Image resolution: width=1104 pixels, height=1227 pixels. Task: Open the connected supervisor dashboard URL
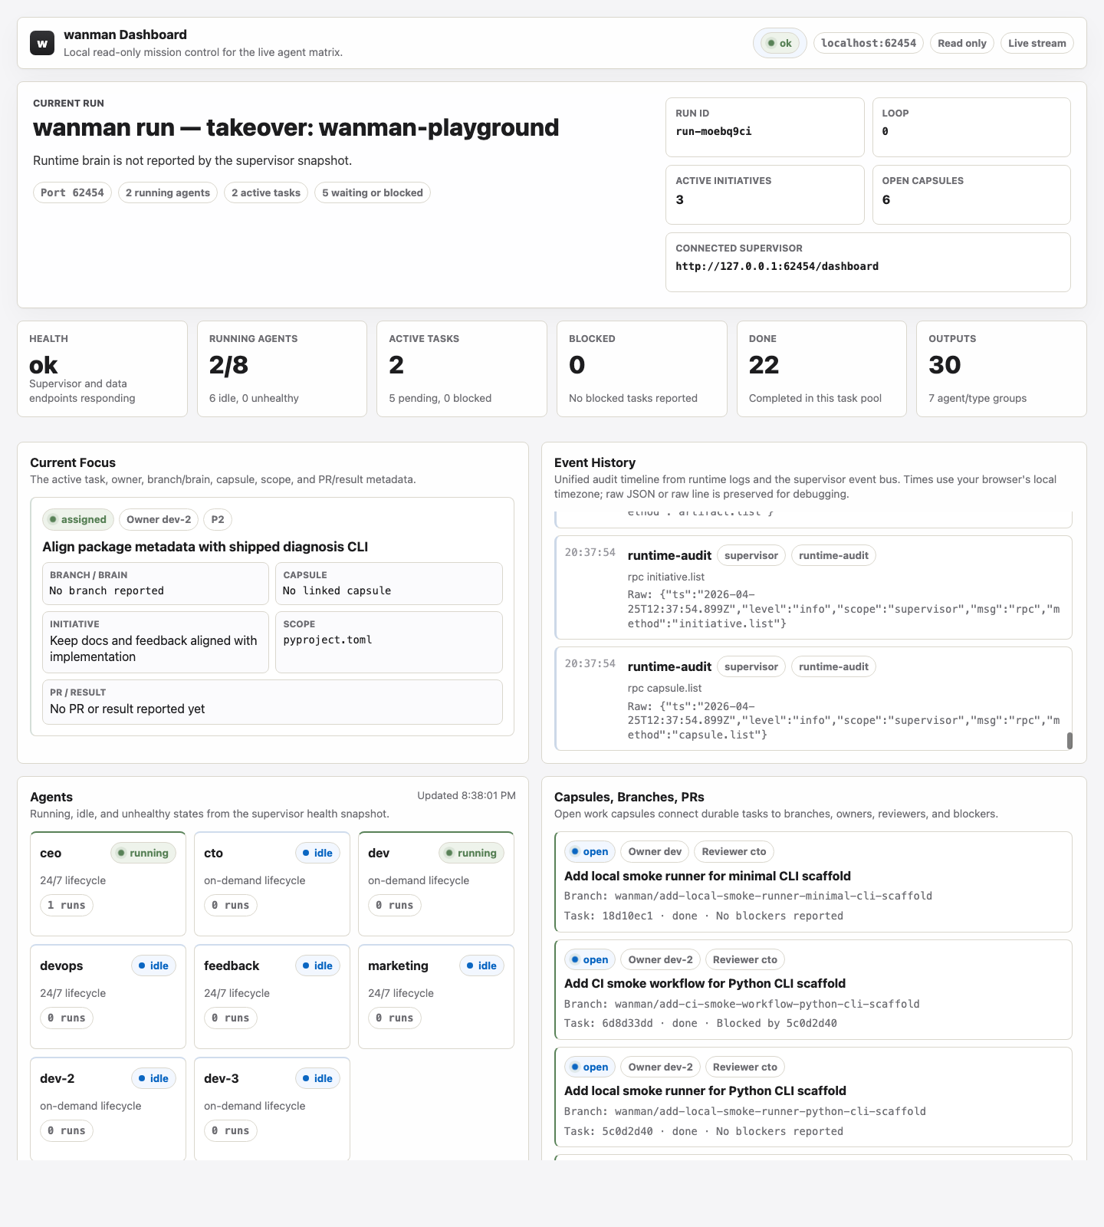pos(777,266)
